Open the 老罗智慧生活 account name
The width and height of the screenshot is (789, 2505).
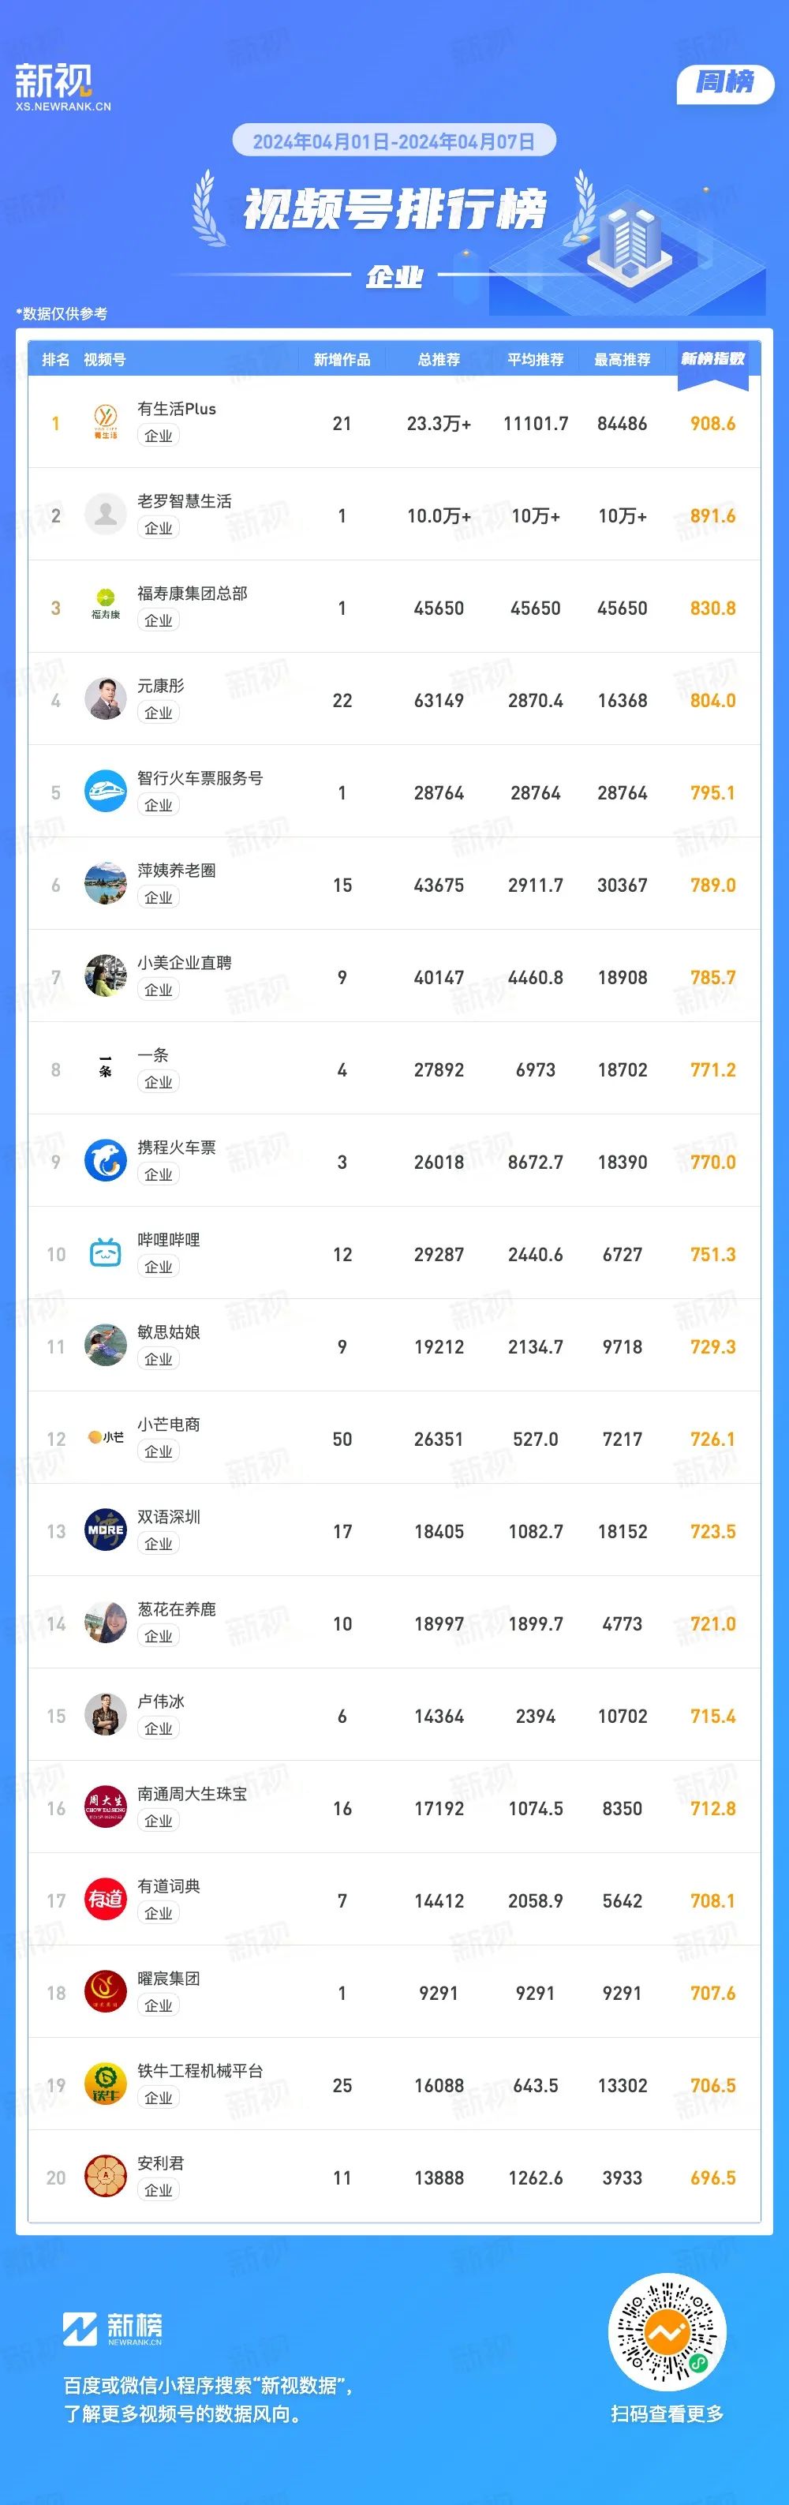point(185,501)
